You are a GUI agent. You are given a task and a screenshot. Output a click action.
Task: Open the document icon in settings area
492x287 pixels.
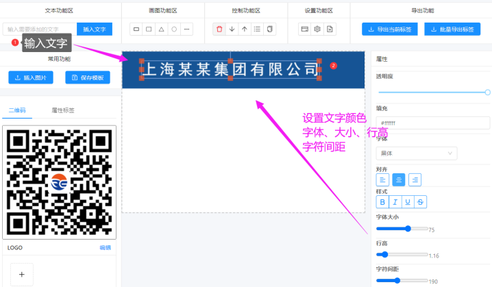[x=330, y=29]
